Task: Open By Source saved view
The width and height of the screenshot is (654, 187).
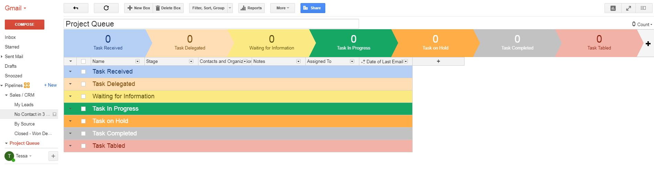Action: click(24, 124)
